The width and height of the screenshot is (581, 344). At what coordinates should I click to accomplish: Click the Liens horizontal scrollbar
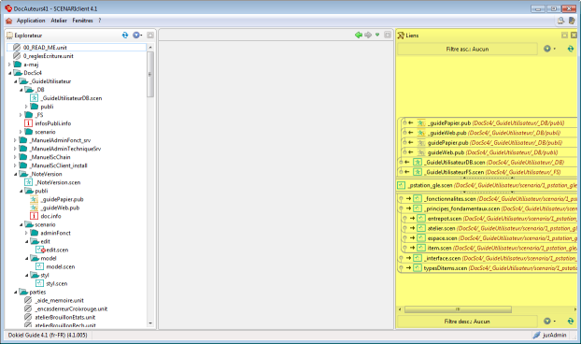coord(458,309)
